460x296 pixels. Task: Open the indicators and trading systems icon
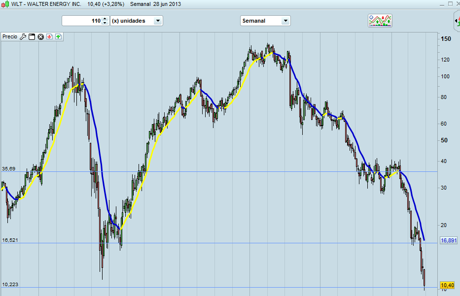coord(380,21)
